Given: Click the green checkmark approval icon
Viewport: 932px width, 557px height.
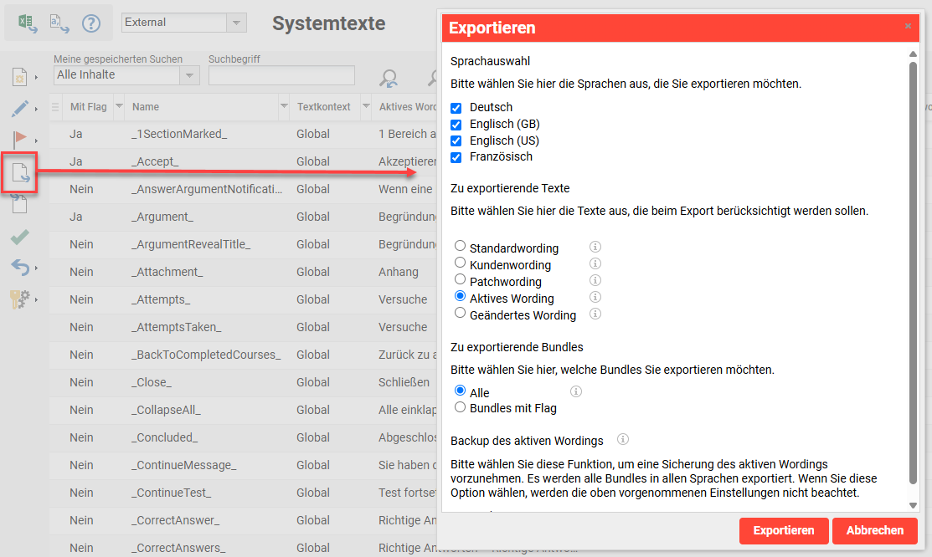Looking at the screenshot, I should (x=21, y=237).
